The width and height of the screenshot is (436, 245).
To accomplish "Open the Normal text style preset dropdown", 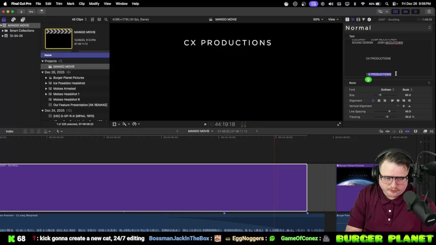I will click(388, 28).
